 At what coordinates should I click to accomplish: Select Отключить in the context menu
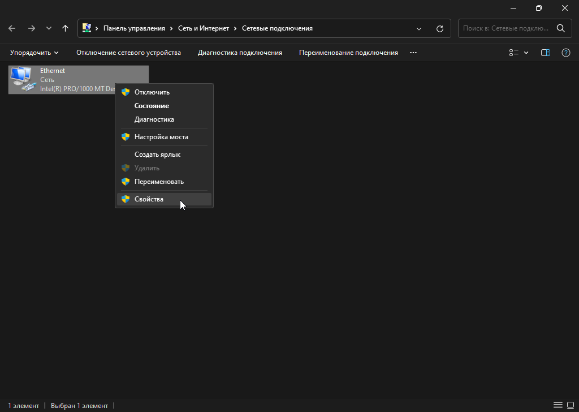(152, 92)
